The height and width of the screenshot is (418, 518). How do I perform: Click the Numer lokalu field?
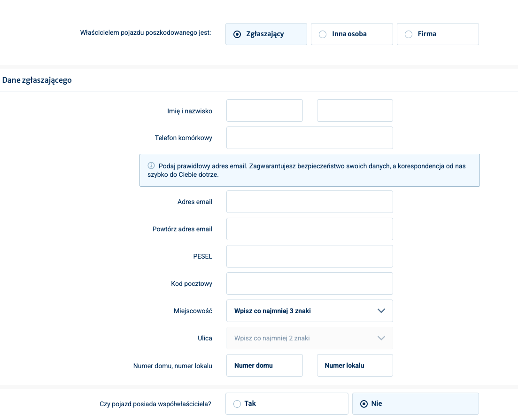tap(355, 365)
